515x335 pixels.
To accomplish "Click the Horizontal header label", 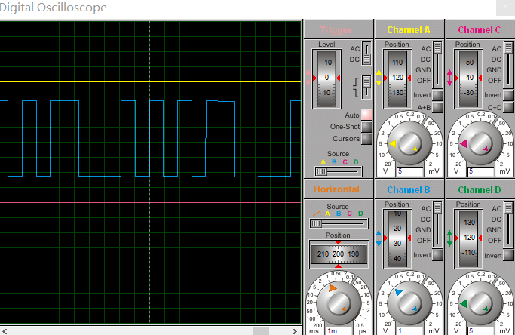I will [x=336, y=189].
